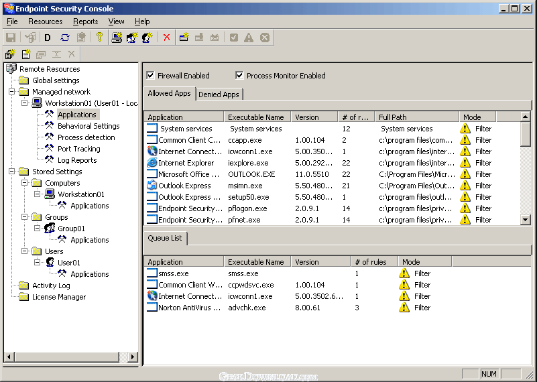Open Log Reports in the tree
Viewport: 537px width, 382px height.
[77, 160]
